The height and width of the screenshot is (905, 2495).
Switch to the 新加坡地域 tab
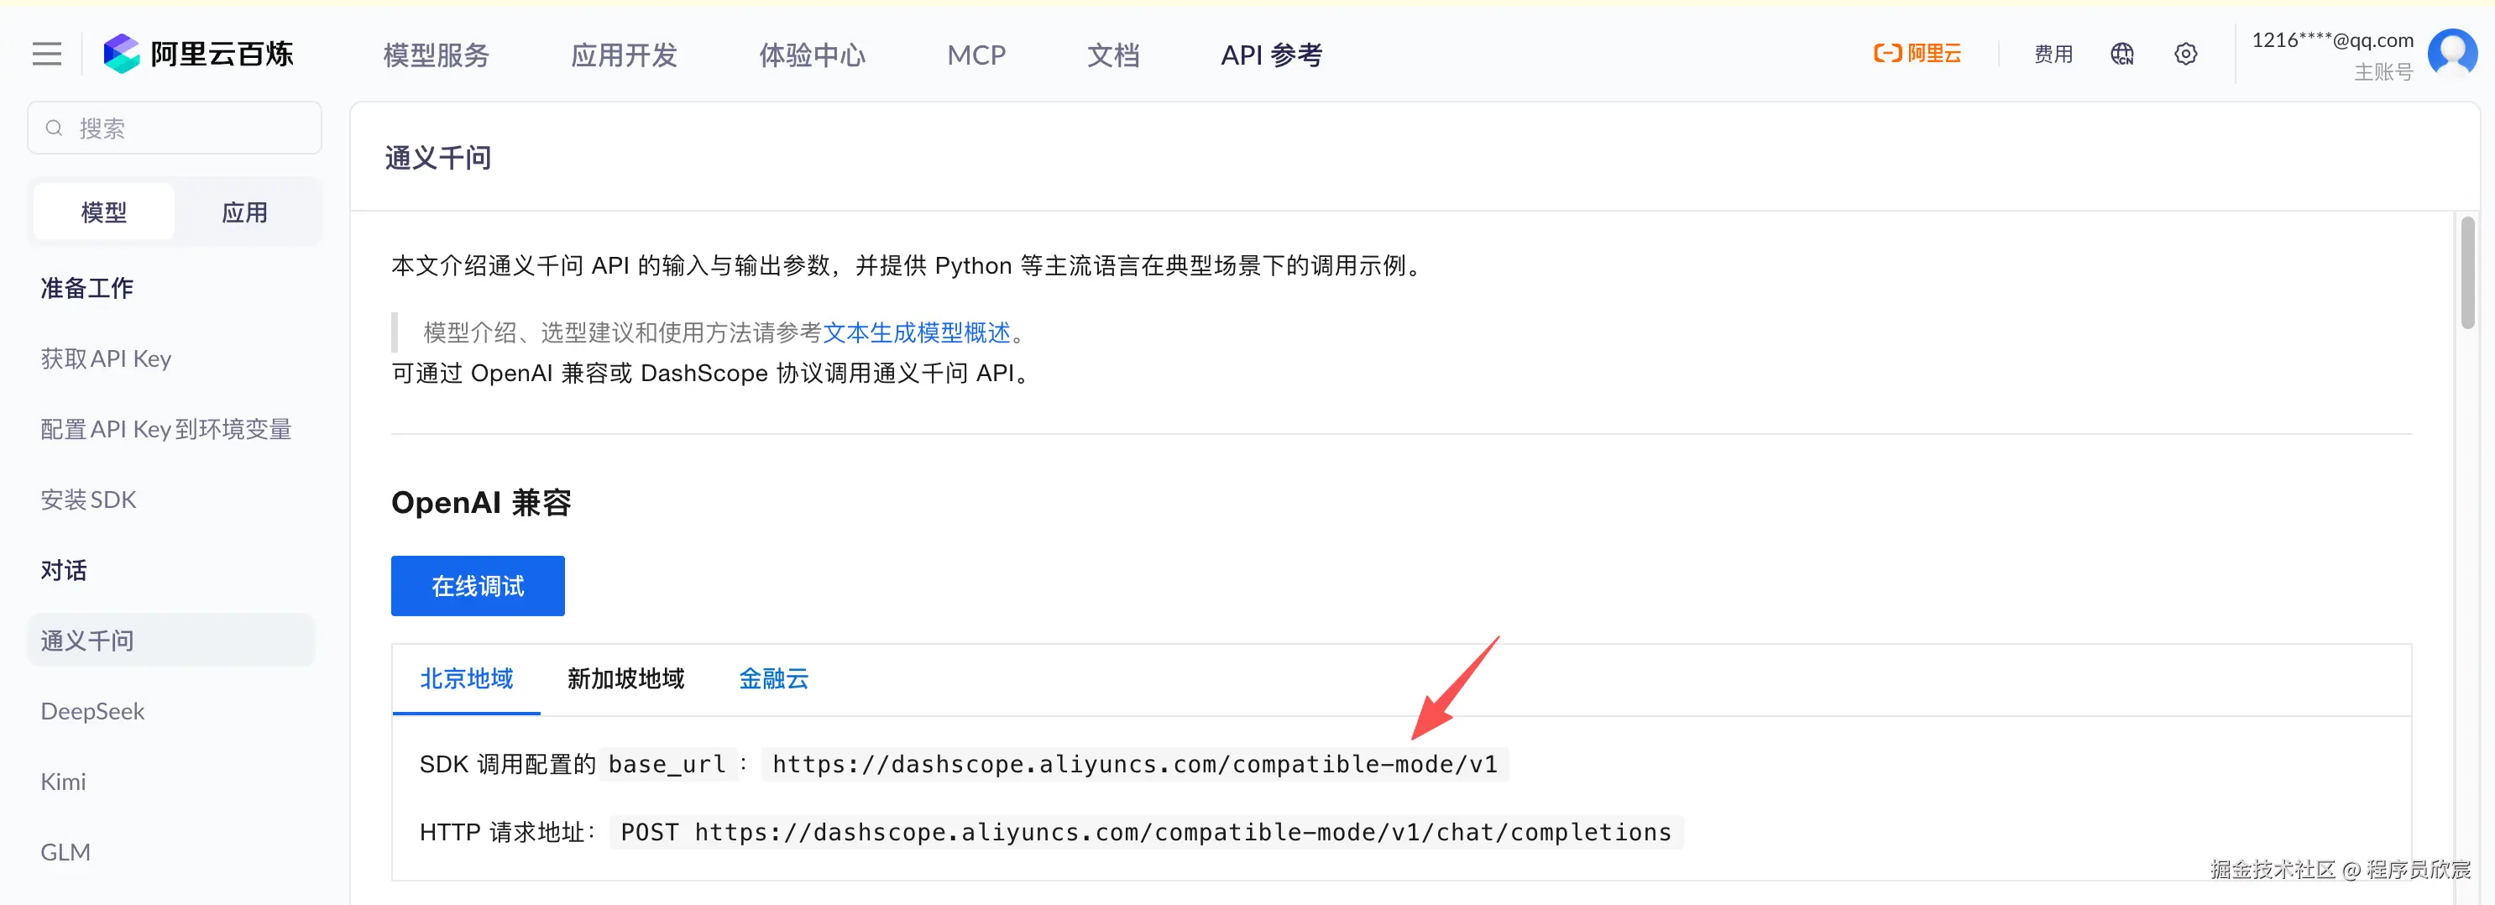[x=625, y=678]
